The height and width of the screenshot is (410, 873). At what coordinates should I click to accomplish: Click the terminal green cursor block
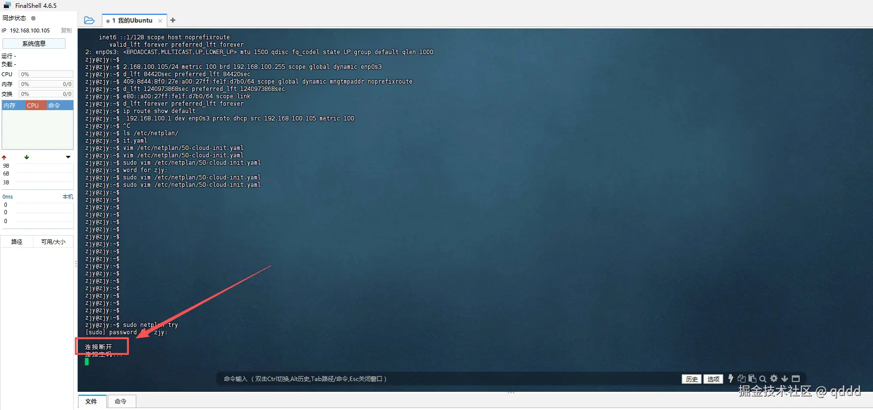(x=87, y=362)
